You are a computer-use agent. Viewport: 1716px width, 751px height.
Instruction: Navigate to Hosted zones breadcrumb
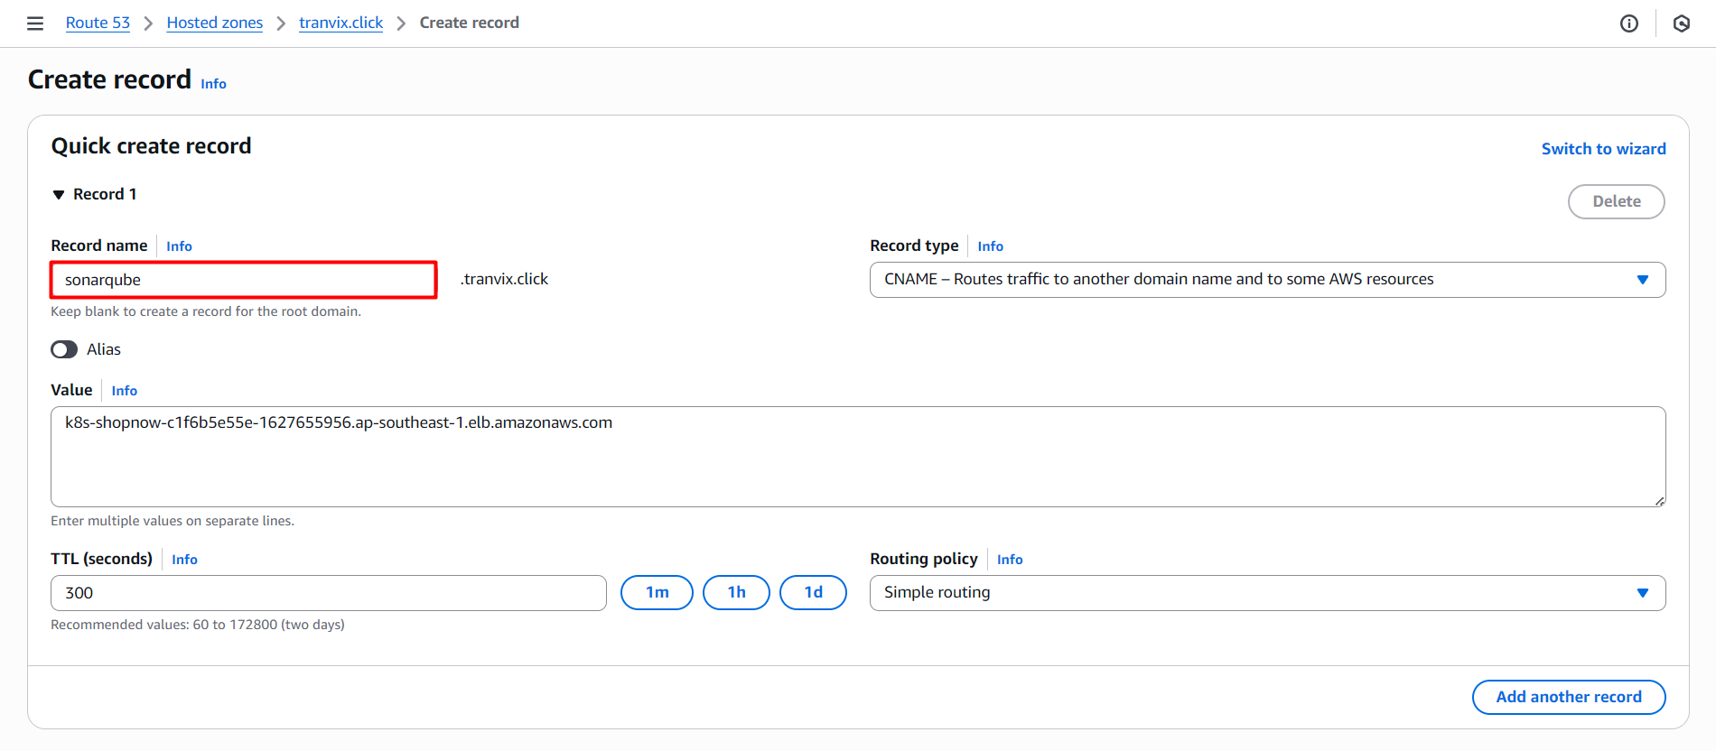(214, 23)
